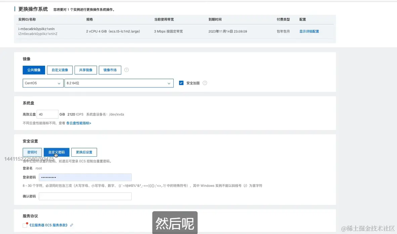This screenshot has height=234, width=397.
Task: Uncheck the 安全加固 checkbox
Action: point(181,83)
